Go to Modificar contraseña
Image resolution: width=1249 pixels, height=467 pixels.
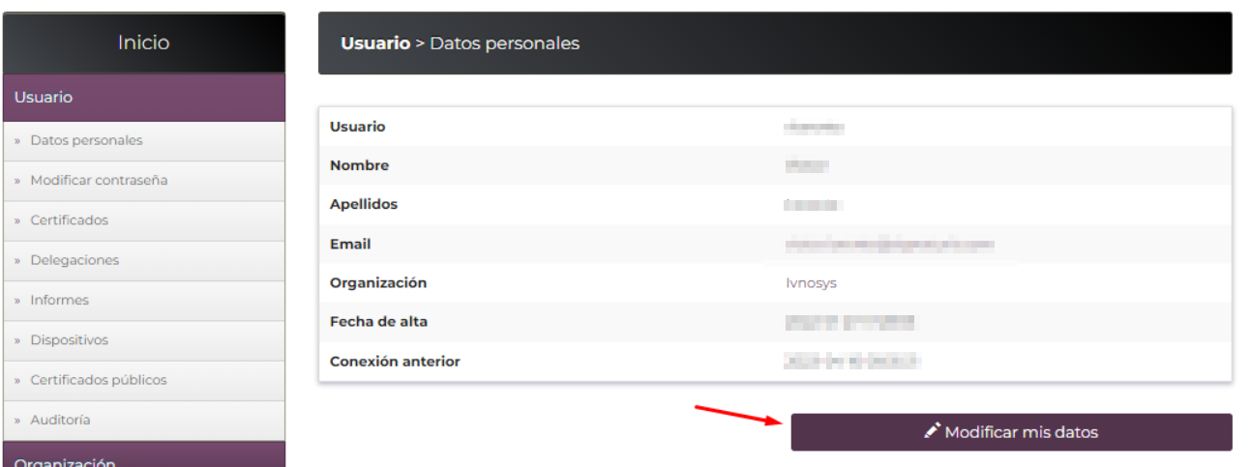click(x=144, y=181)
